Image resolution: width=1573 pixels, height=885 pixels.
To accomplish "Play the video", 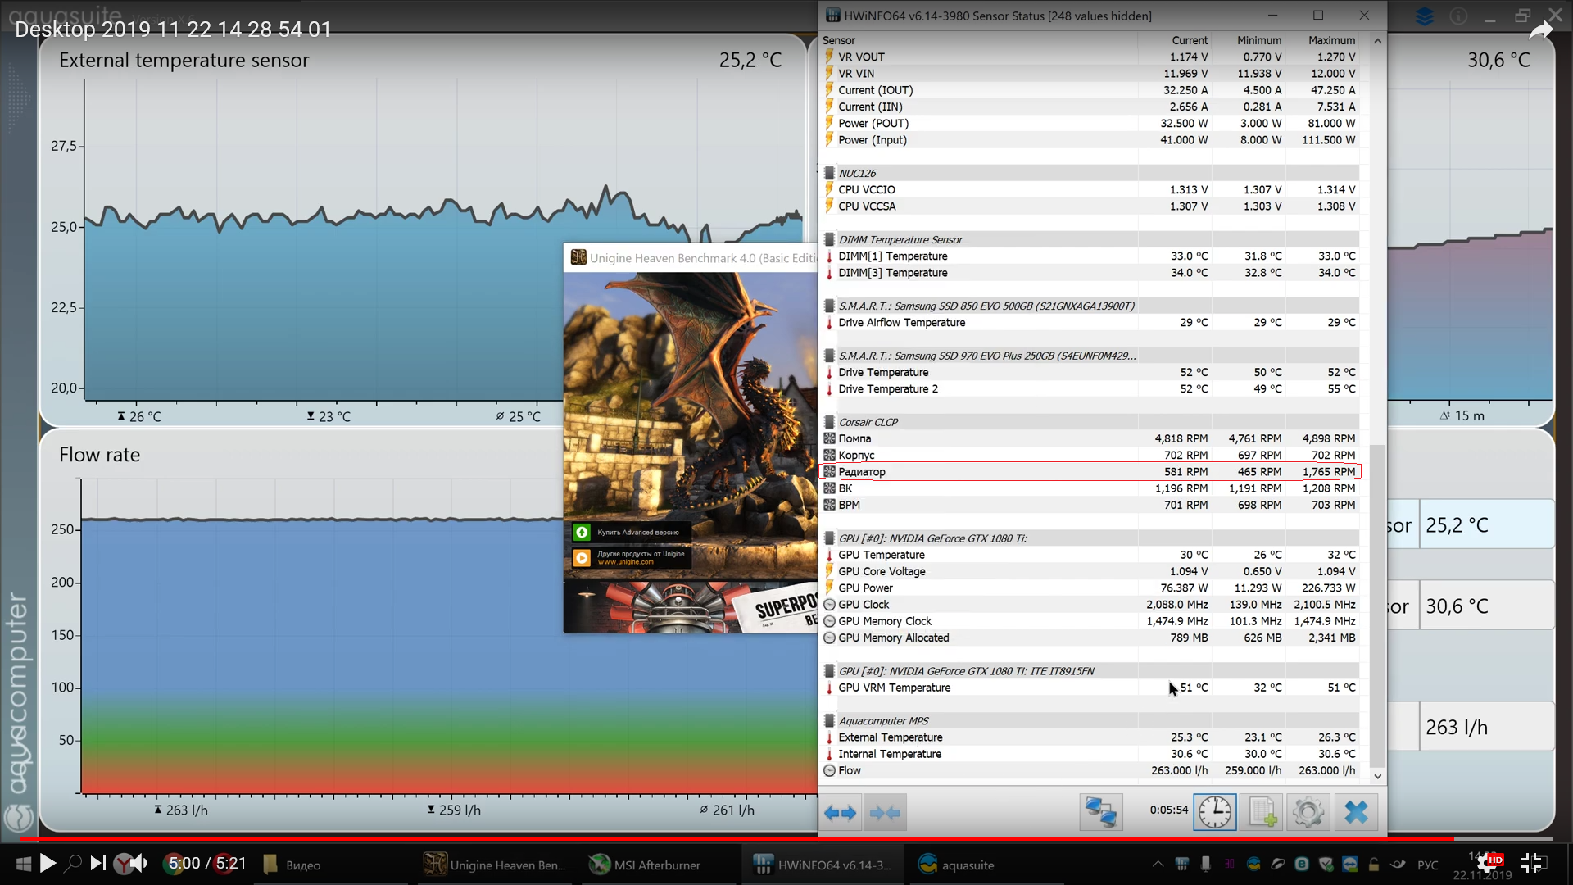I will coord(48,863).
